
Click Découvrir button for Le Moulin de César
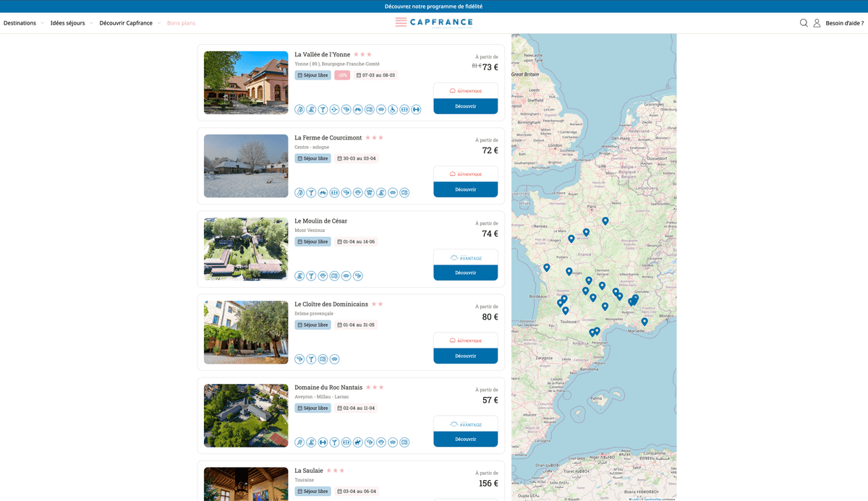(465, 273)
